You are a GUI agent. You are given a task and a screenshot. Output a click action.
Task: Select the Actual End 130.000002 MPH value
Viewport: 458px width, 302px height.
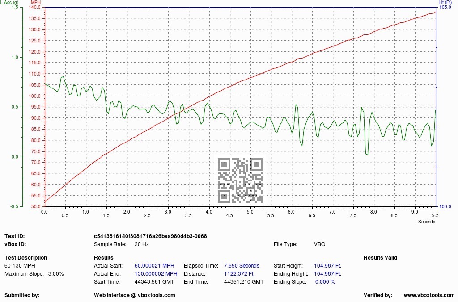[156, 274]
